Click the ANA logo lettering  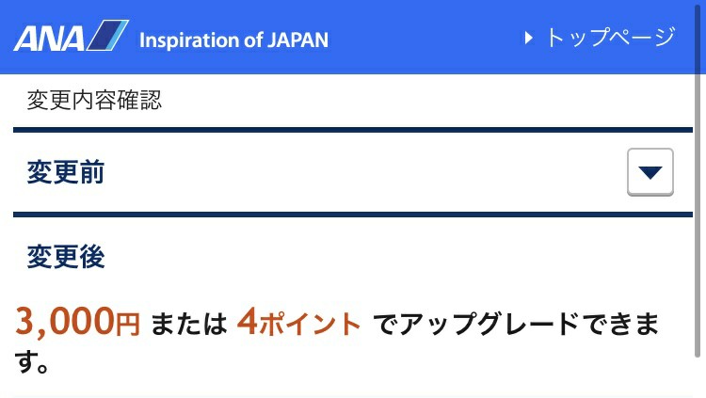point(49,39)
